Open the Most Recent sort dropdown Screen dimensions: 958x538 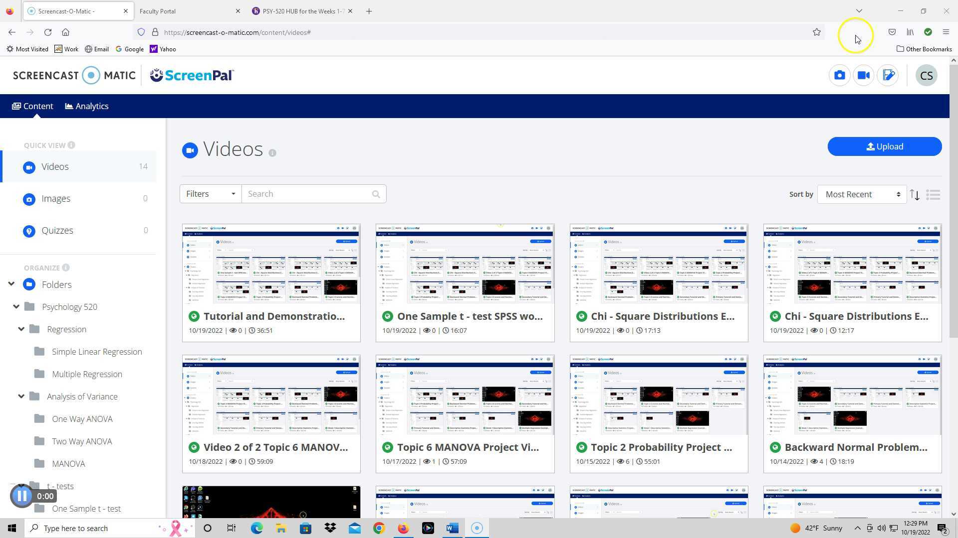click(861, 194)
